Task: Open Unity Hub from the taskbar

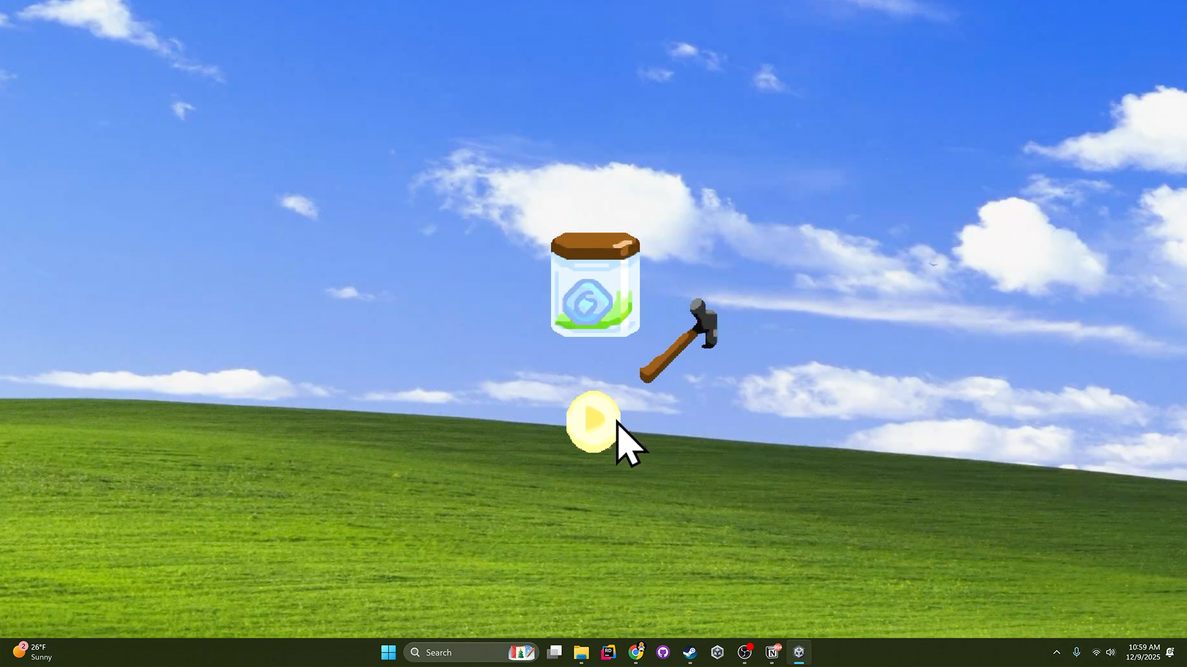Action: (x=717, y=653)
